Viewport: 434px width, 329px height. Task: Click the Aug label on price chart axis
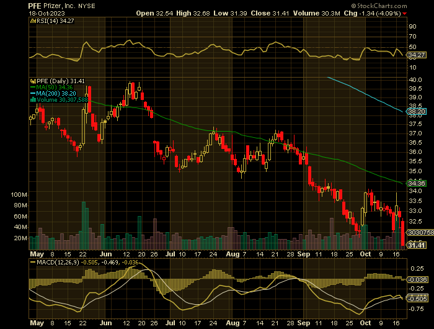coord(232,254)
